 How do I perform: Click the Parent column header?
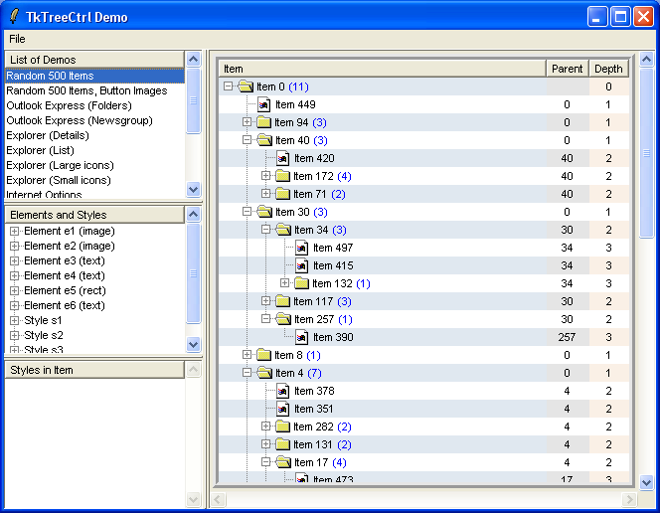click(x=567, y=69)
